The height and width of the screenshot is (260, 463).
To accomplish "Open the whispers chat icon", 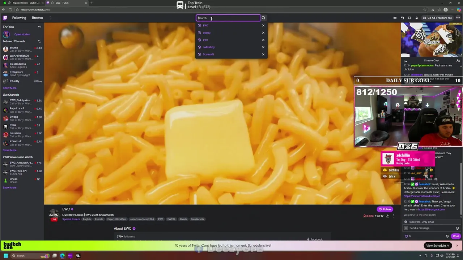I will pyautogui.click(x=409, y=18).
